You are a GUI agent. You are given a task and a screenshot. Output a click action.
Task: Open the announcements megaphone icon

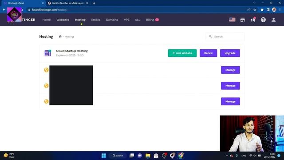[253, 20]
